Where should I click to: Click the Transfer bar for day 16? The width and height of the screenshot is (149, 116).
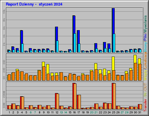[73, 96]
